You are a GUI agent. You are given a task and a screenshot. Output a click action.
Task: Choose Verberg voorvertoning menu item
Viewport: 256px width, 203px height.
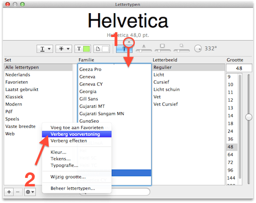pos(77,134)
